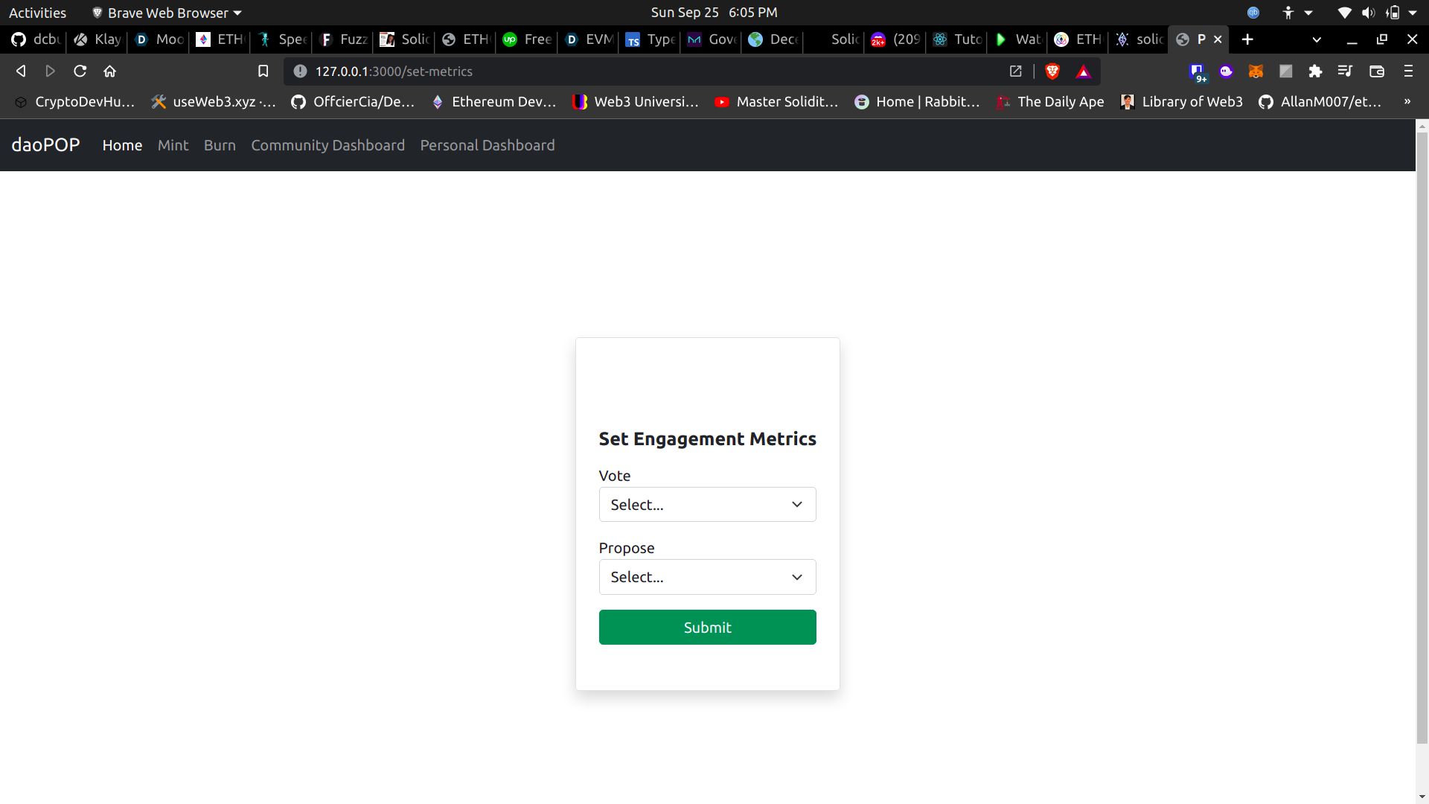
Task: Click the not-secure site info icon
Action: [300, 71]
